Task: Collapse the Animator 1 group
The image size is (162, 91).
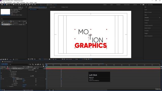Action: [10, 76]
